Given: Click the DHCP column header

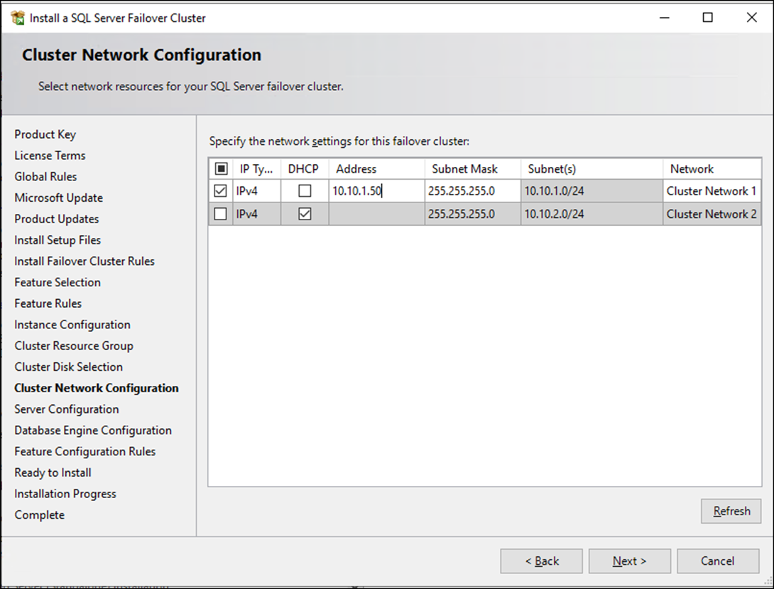Looking at the screenshot, I should (x=304, y=169).
